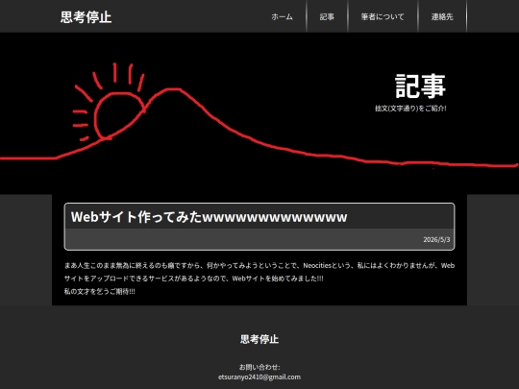The height and width of the screenshot is (389, 519).
Task: Open the 記事 navigation menu item
Action: click(327, 16)
